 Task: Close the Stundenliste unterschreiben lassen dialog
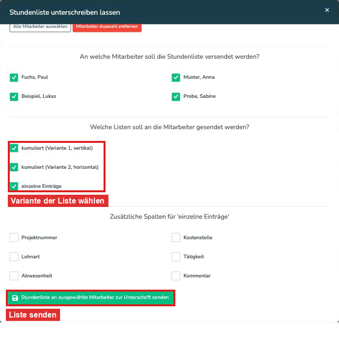(327, 10)
